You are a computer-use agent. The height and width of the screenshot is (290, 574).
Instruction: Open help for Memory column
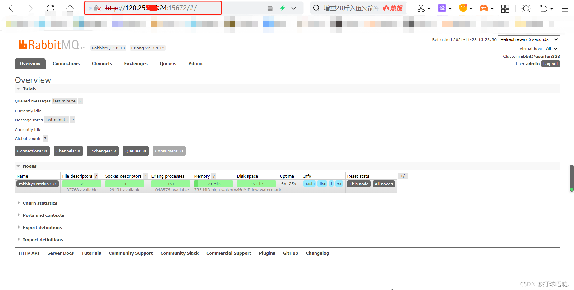click(x=214, y=176)
